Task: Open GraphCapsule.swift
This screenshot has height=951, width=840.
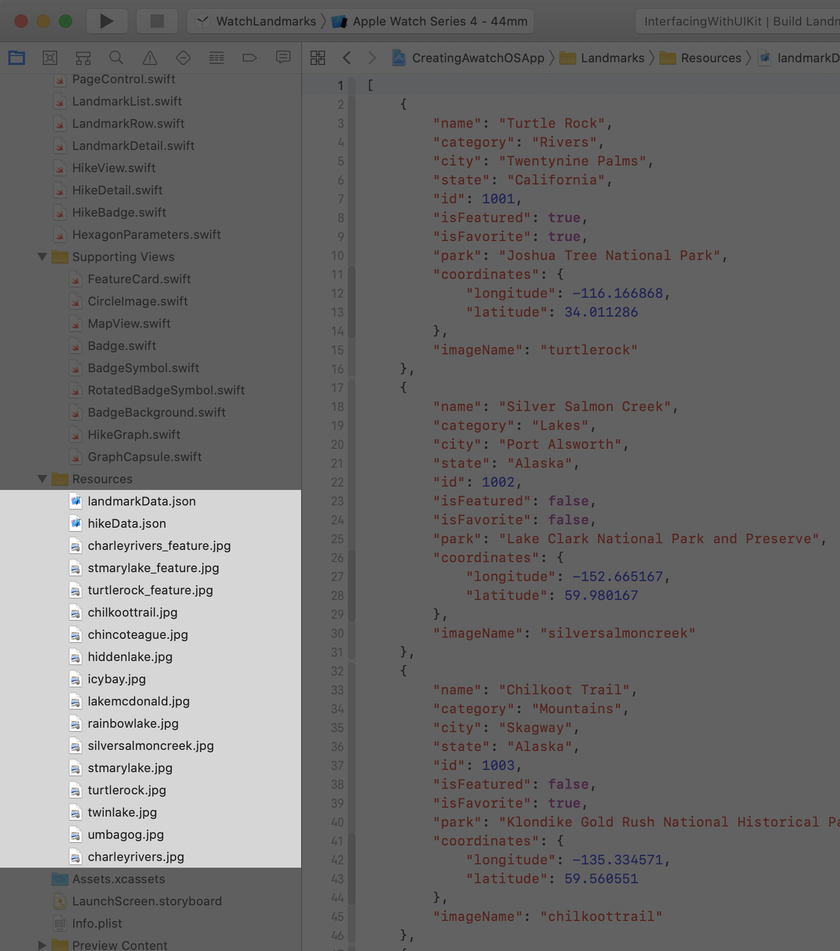Action: [144, 457]
